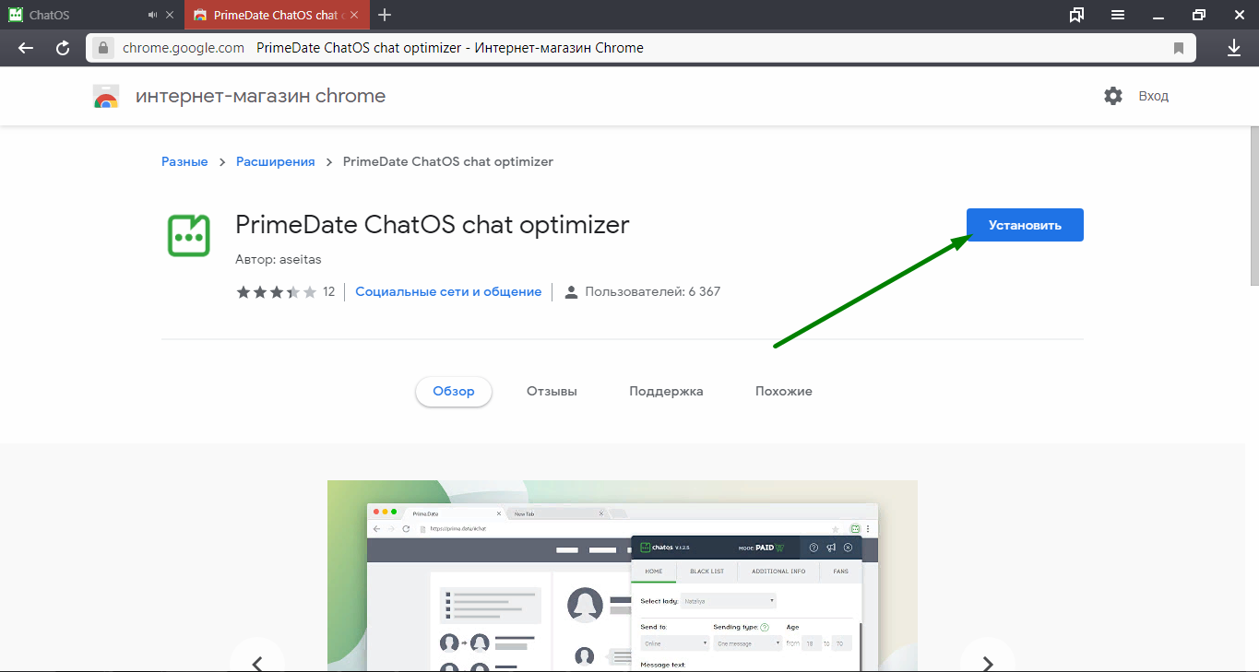Open a new tab with plus icon
The width and height of the screenshot is (1259, 672).
385,15
